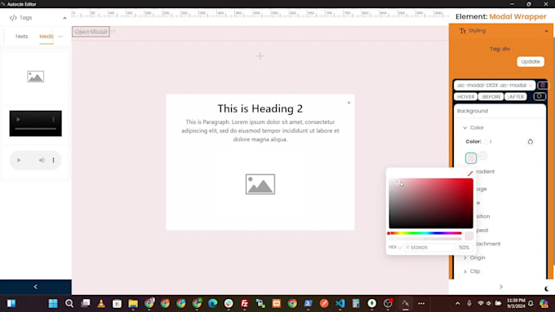Toggle dark mode moon icon

(x=547, y=288)
